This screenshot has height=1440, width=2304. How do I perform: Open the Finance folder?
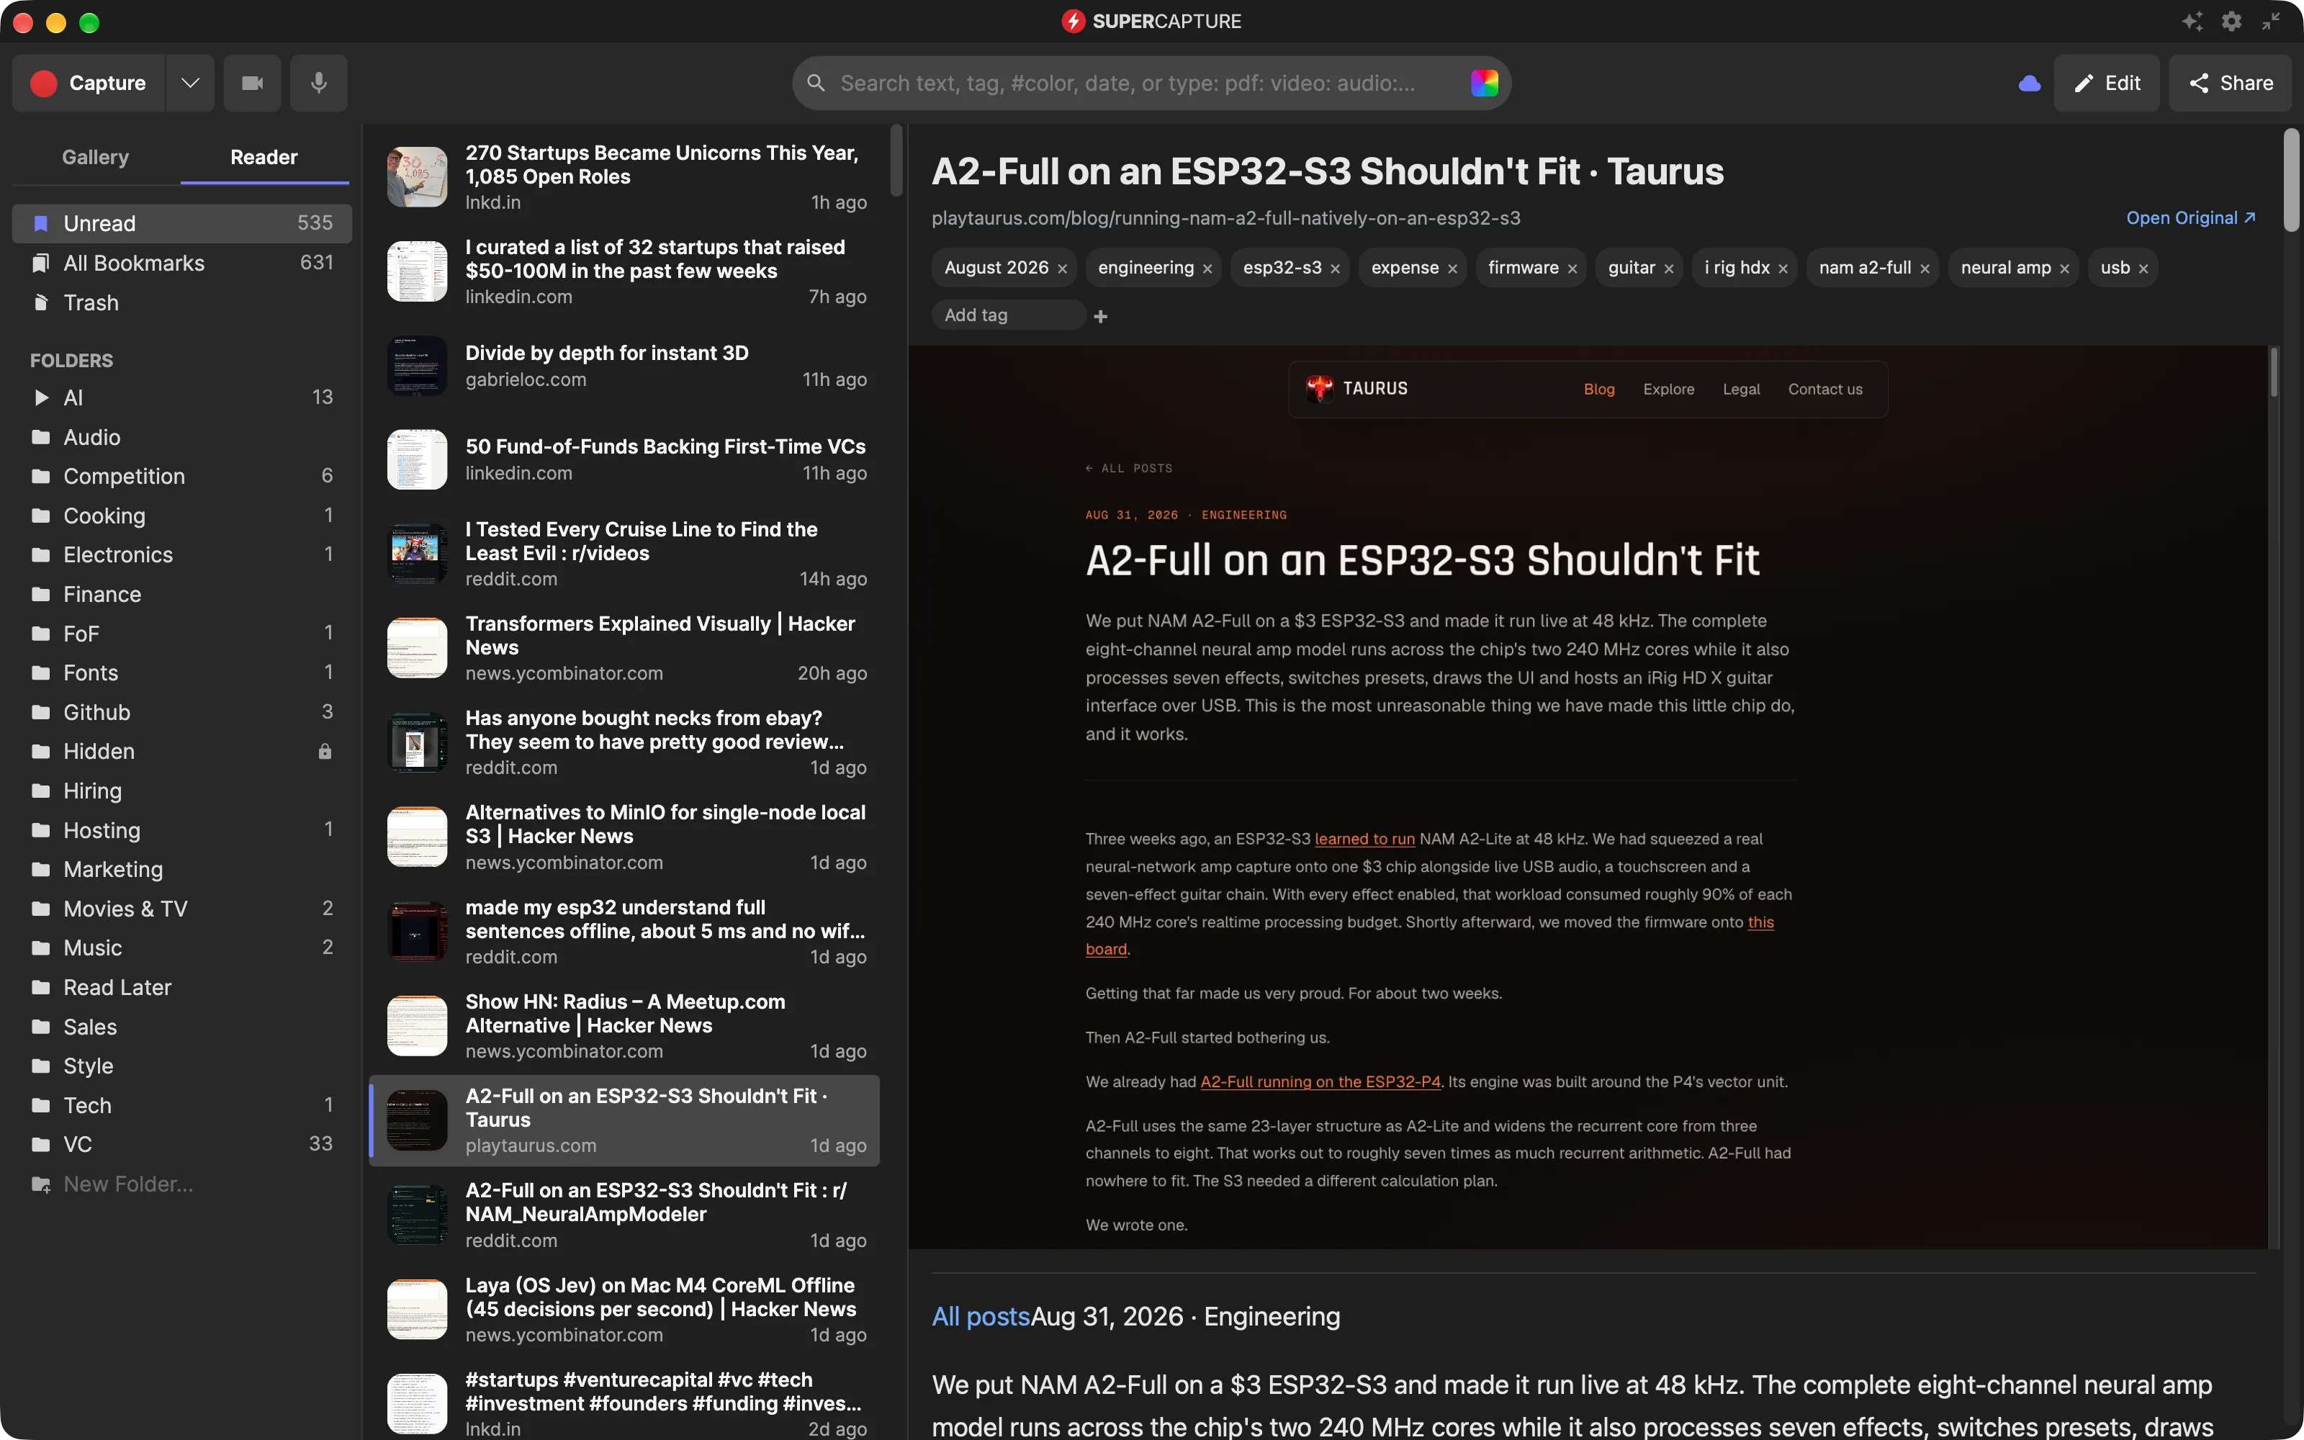point(182,594)
